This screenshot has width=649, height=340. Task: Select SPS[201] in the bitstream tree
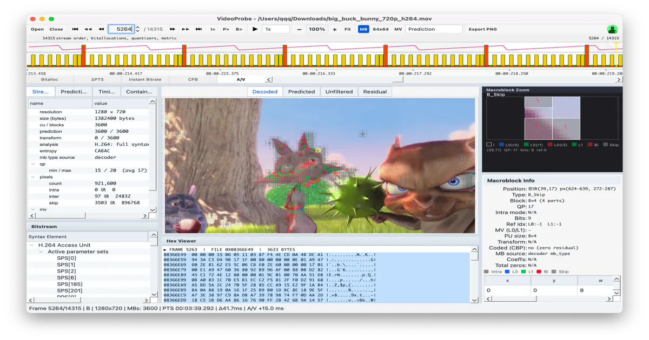tap(70, 290)
